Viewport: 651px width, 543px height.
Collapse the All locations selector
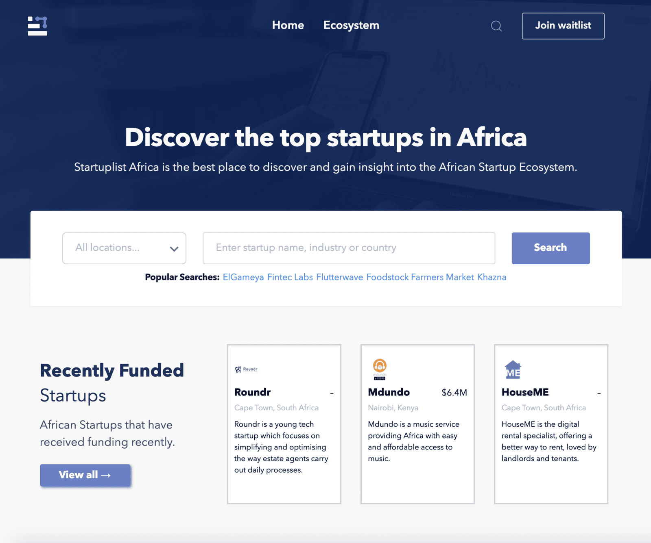pyautogui.click(x=124, y=248)
